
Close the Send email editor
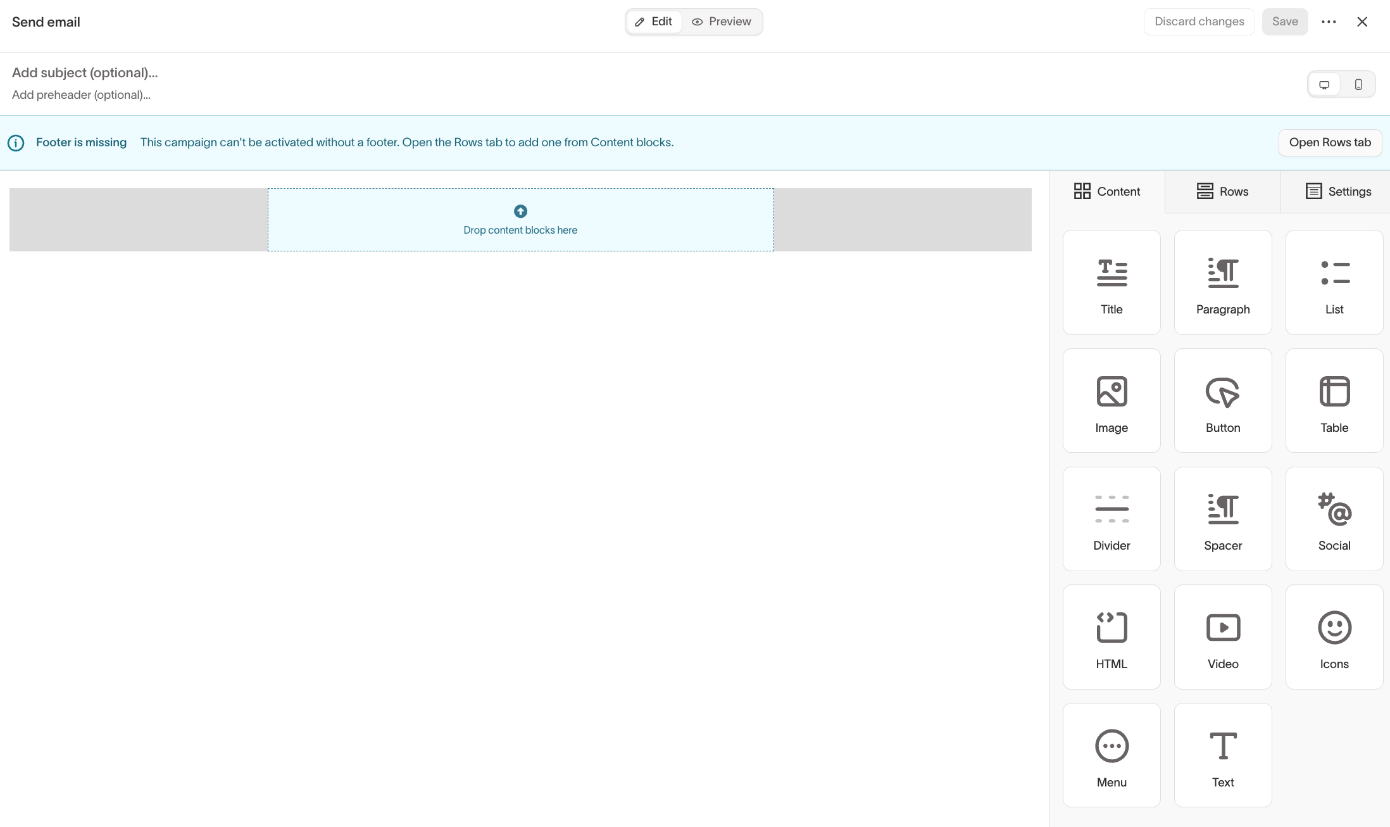click(x=1362, y=22)
